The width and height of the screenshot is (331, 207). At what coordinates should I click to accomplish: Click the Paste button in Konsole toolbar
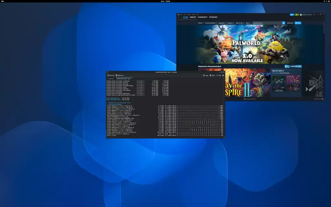(x=212, y=75)
